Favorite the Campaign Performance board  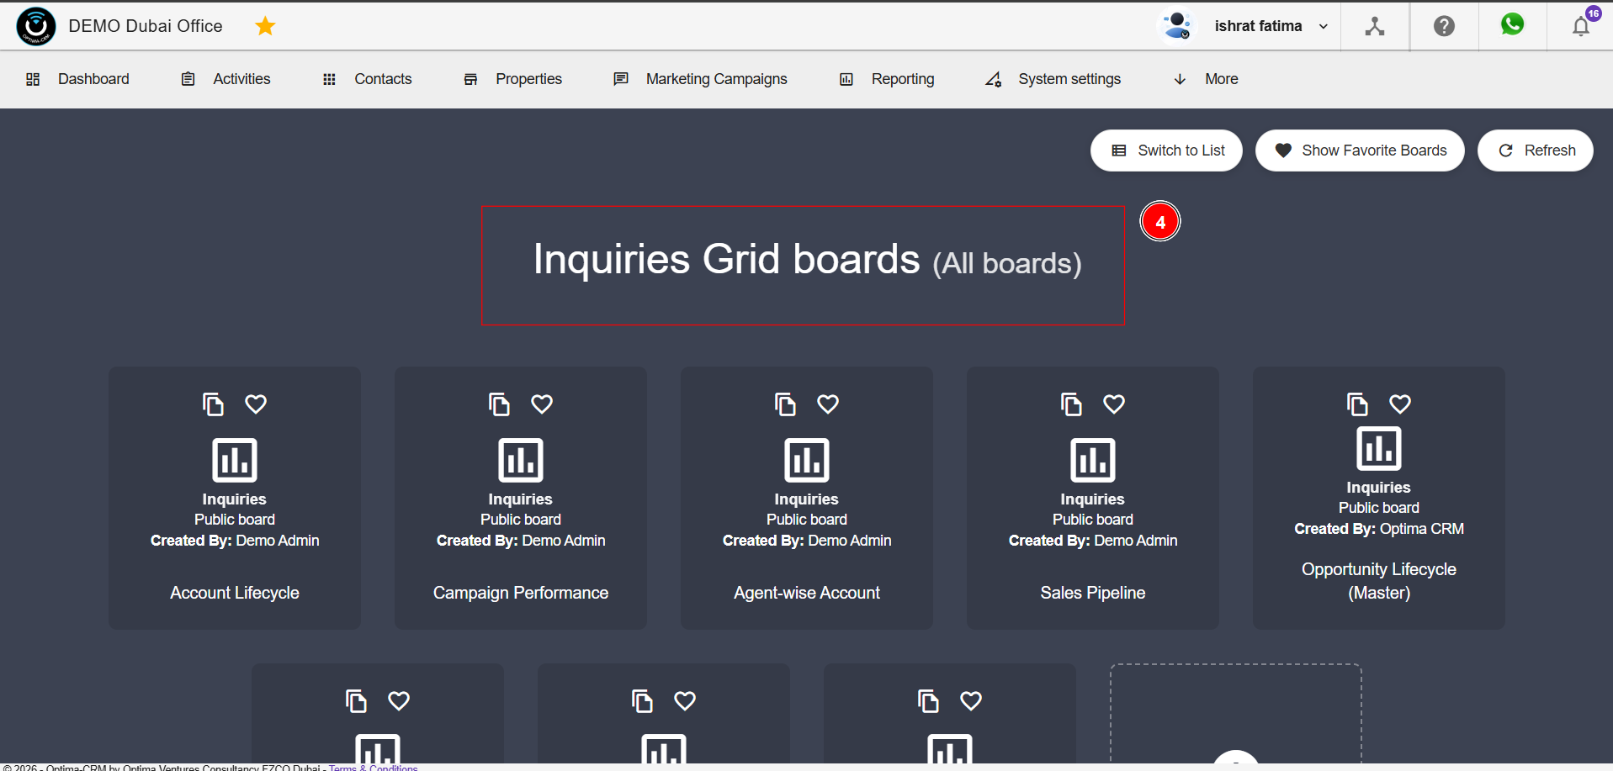click(x=542, y=404)
